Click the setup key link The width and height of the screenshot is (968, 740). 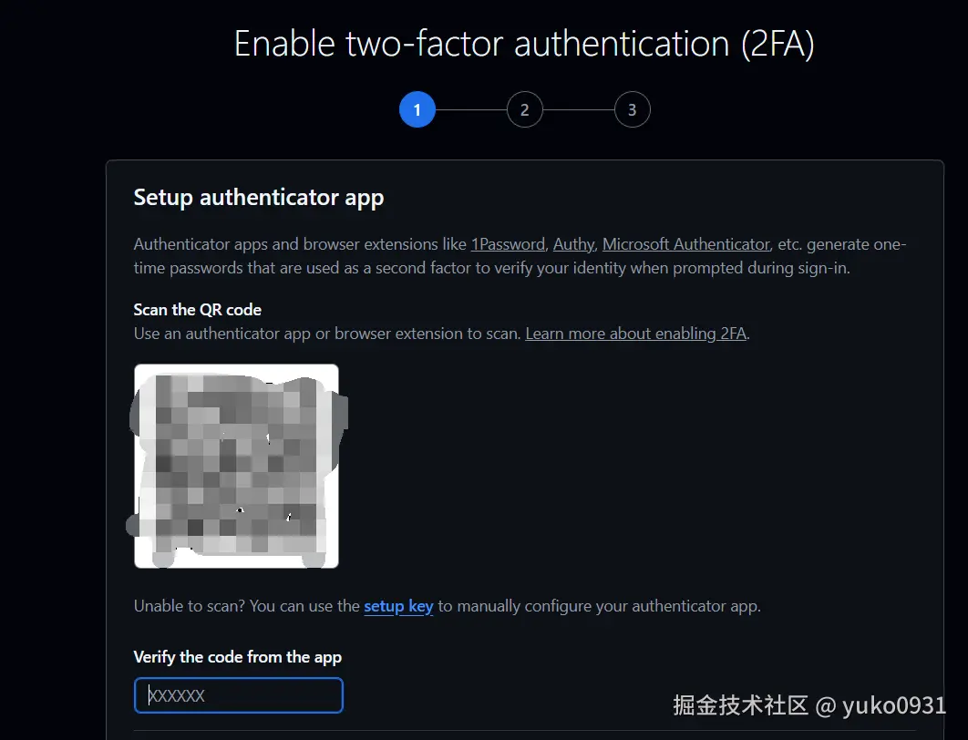(x=399, y=606)
